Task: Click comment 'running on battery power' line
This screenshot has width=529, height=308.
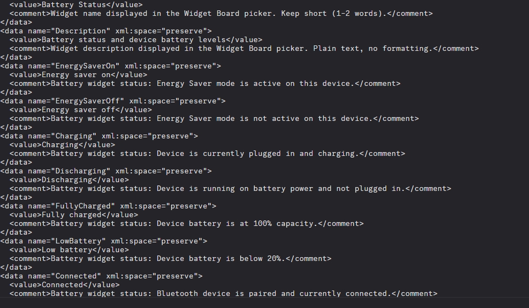Action: [x=230, y=189]
